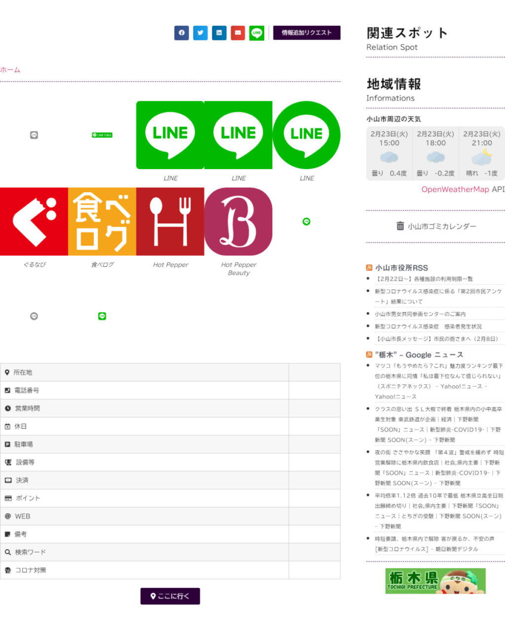Screen dimensions: 505x631
Task: Go to the ホーム breadcrumb link
Action: point(10,70)
